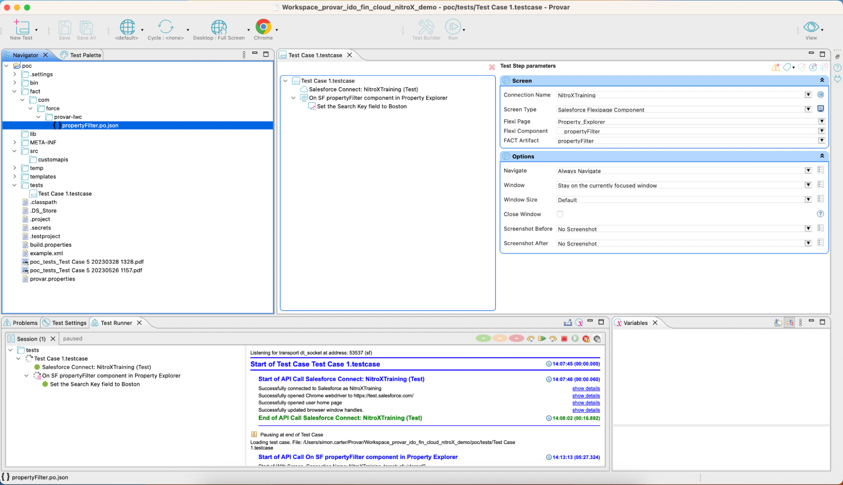Select Salesforce Connect step in Test Runner tree
Viewport: 843px width, 485px height.
pyautogui.click(x=96, y=367)
